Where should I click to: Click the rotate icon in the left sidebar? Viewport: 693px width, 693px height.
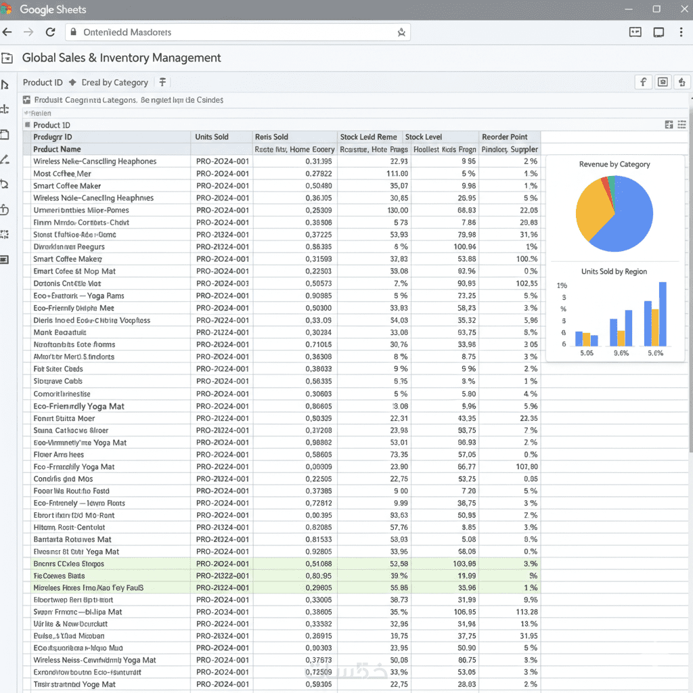click(5, 184)
